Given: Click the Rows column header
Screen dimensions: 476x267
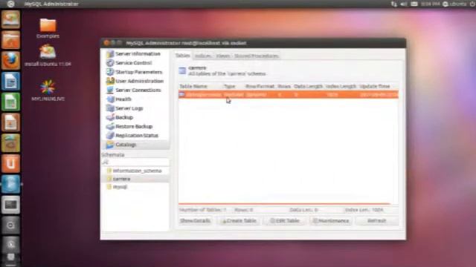Looking at the screenshot, I should [284, 86].
